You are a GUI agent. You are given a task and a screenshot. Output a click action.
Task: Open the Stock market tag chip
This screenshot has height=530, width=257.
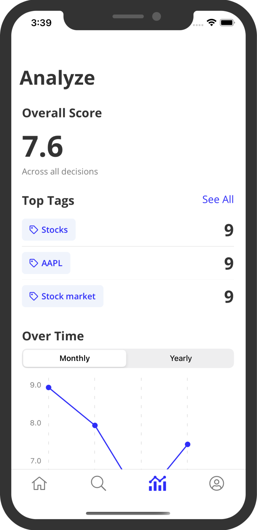tap(63, 297)
